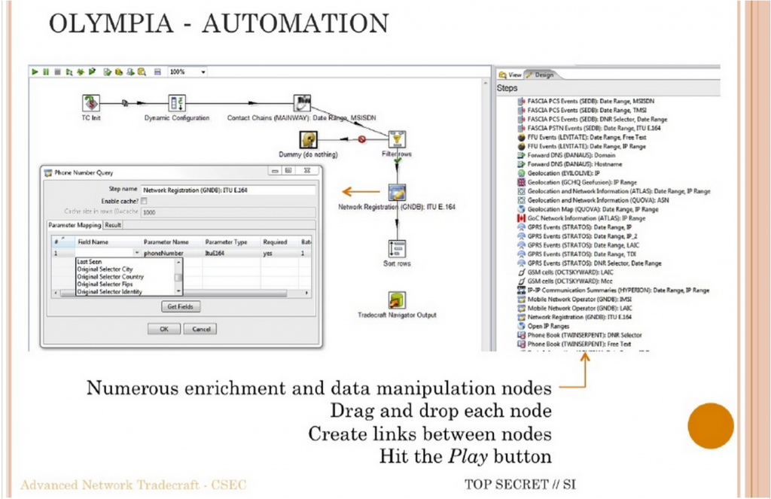Open the Field Name dropdown in row 1
The width and height of the screenshot is (771, 499).
pyautogui.click(x=137, y=252)
